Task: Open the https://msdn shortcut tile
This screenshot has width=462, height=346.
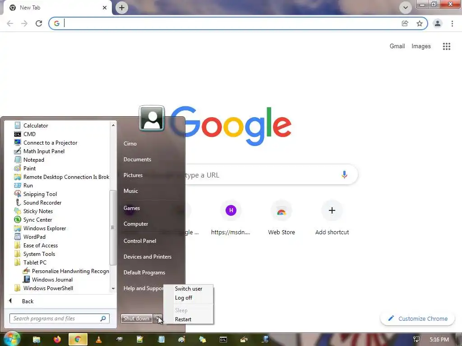Action: [231, 219]
